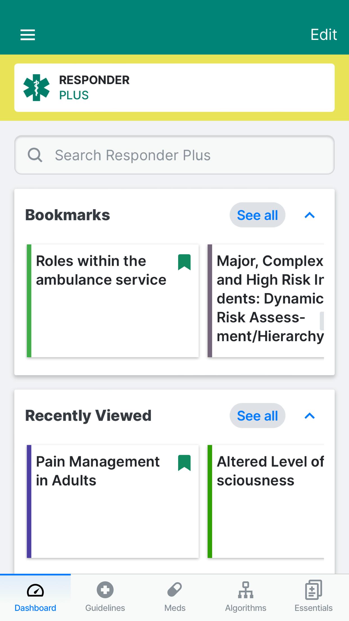
Task: Open Altered Level of Consciousness card
Action: point(266,501)
